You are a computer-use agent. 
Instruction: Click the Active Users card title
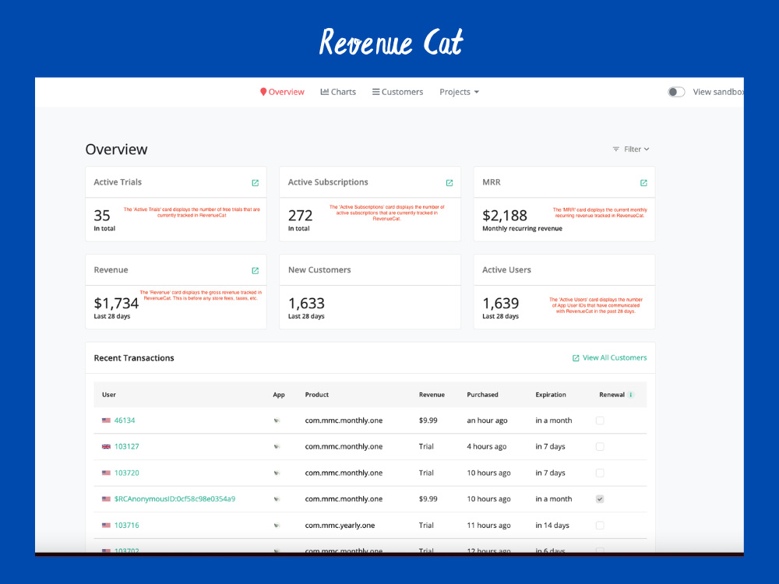click(x=507, y=269)
